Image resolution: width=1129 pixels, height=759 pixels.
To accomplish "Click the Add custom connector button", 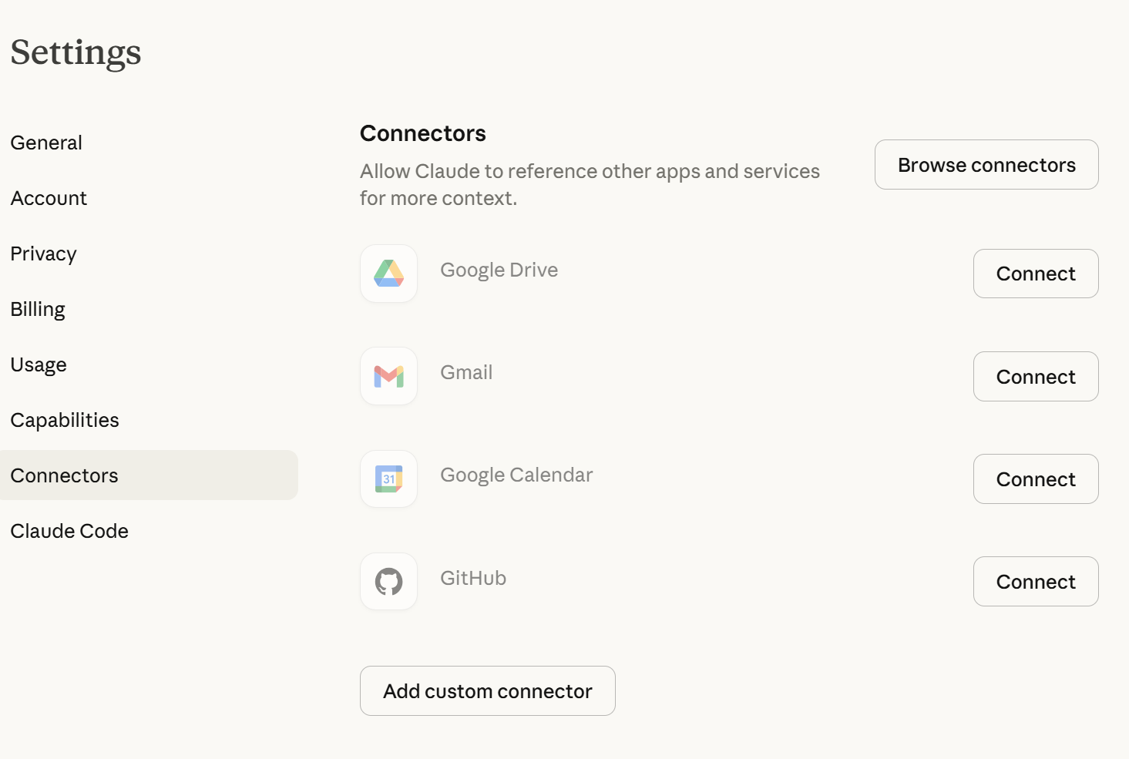I will 487,690.
